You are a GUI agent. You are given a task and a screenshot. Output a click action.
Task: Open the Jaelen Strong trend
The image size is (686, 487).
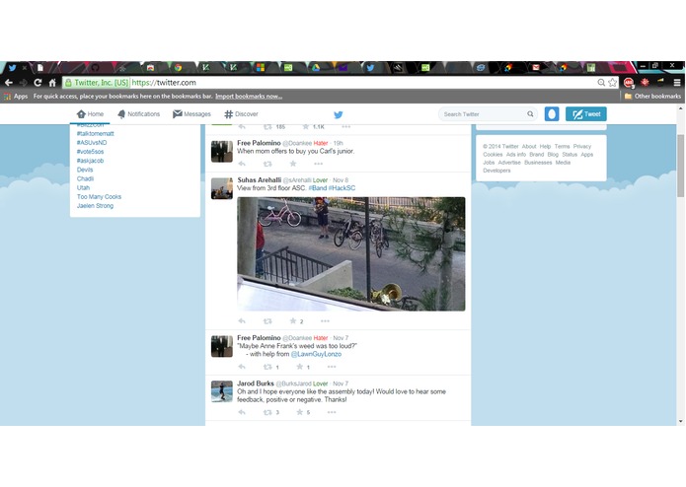(95, 206)
